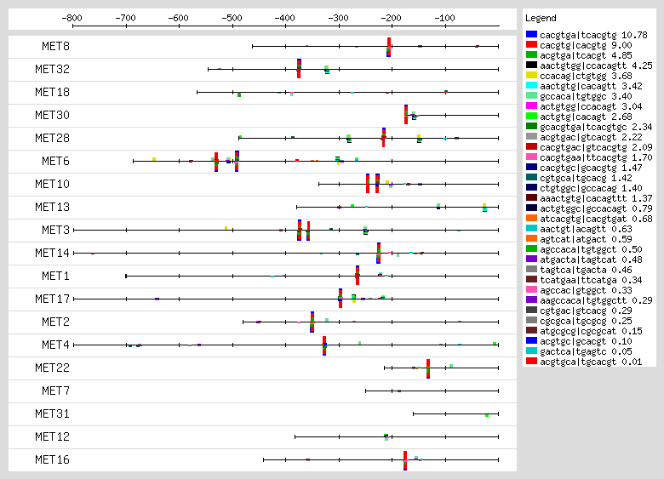Select the MET6 gene label
Screen dimensions: 664x479
(56, 161)
